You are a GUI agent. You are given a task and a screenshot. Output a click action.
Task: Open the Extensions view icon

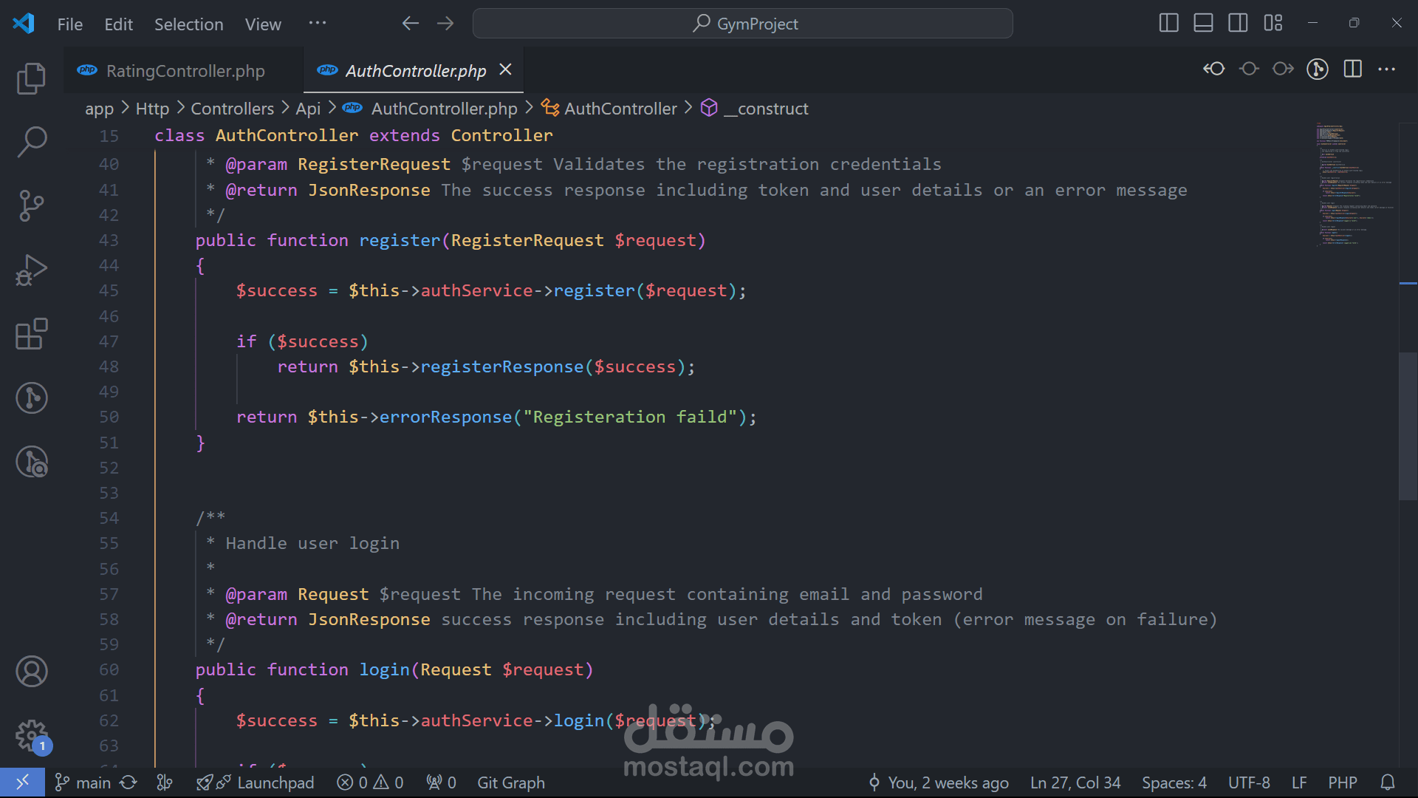tap(31, 334)
